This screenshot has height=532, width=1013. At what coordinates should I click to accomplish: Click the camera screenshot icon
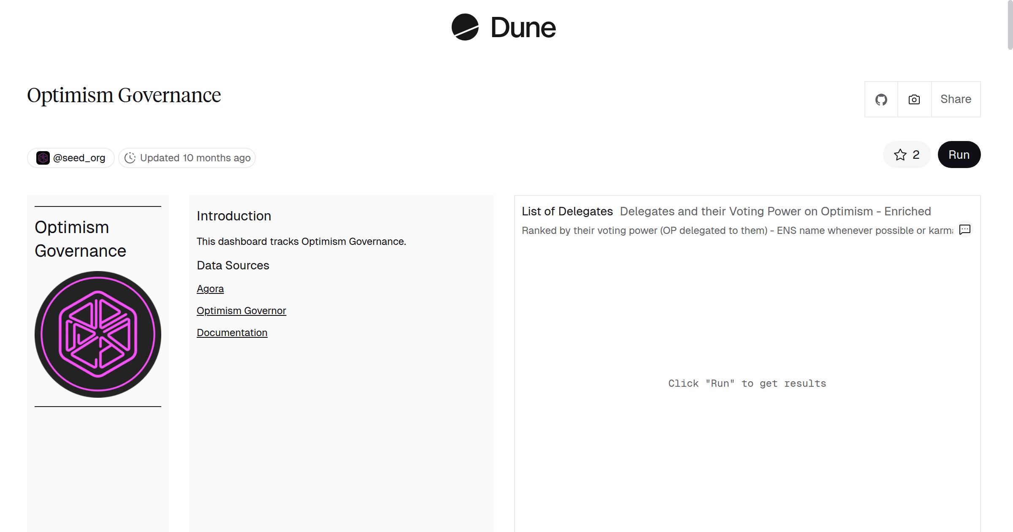click(x=914, y=99)
